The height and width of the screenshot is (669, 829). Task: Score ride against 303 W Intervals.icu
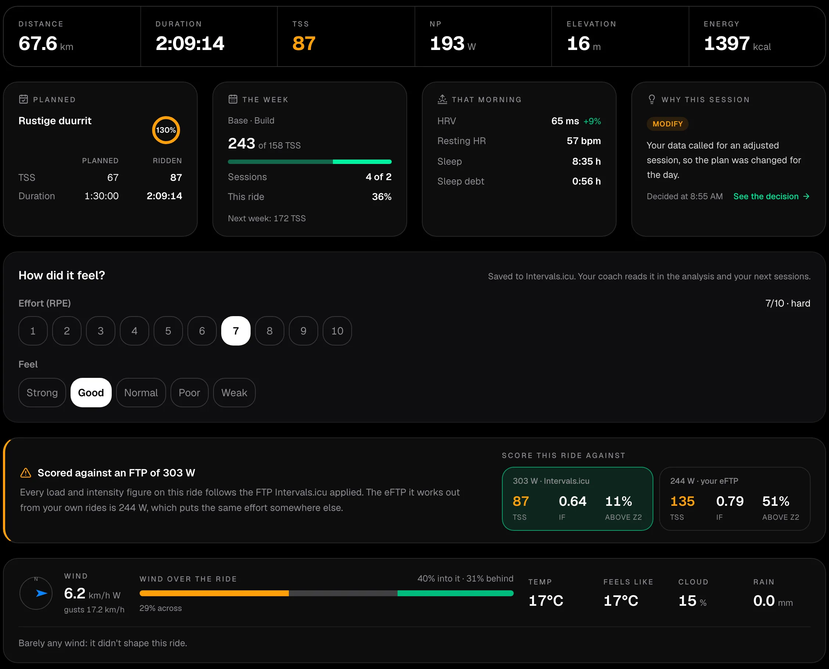[x=577, y=499]
